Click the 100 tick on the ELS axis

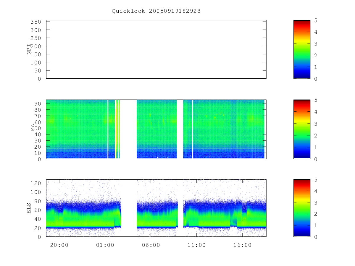coord(36,192)
